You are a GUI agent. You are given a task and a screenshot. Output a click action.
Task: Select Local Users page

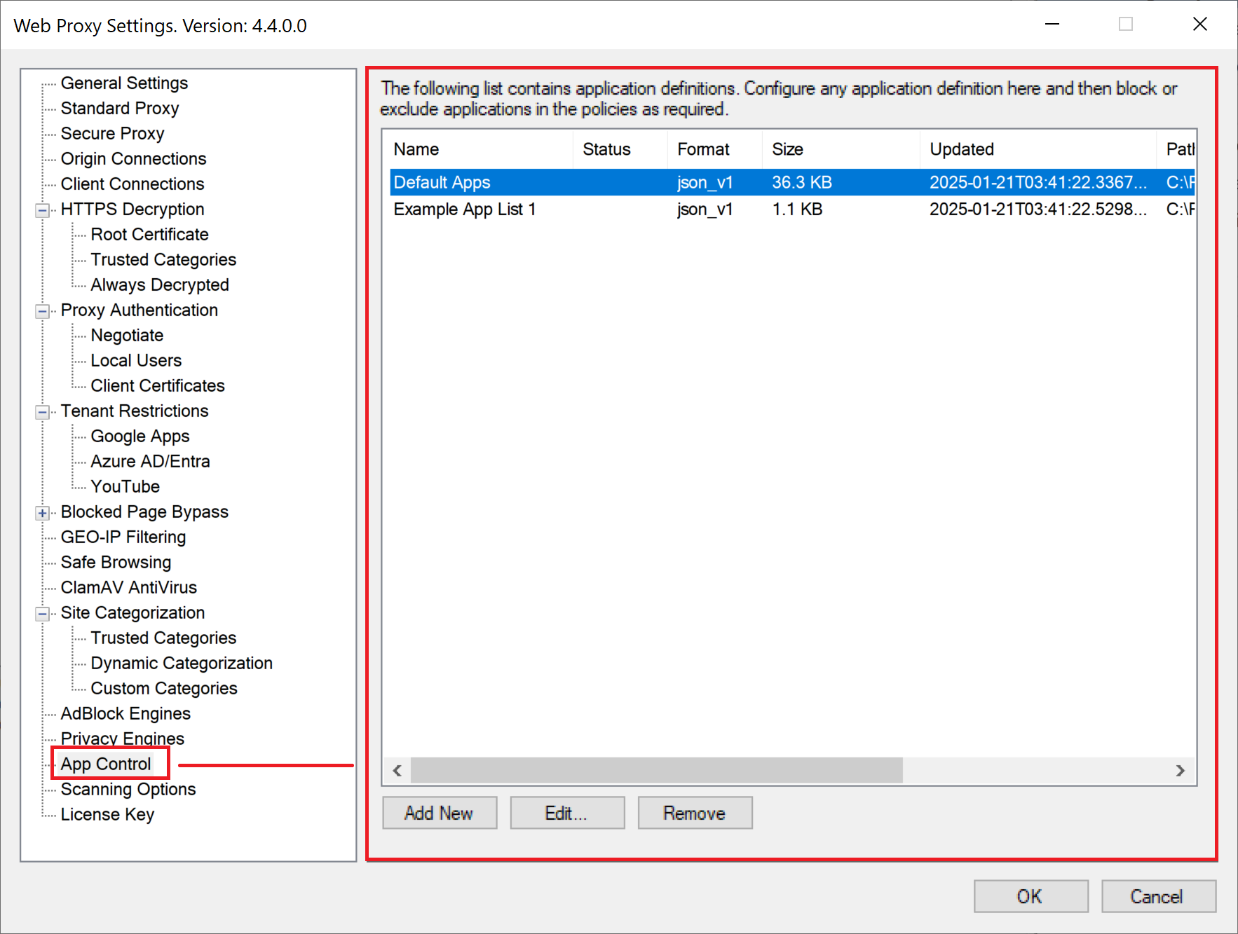pyautogui.click(x=136, y=361)
